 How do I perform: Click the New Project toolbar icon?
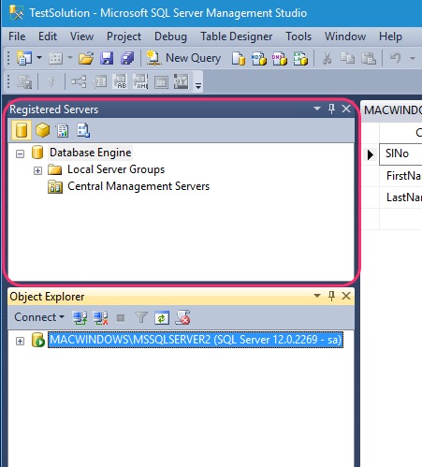click(x=24, y=58)
